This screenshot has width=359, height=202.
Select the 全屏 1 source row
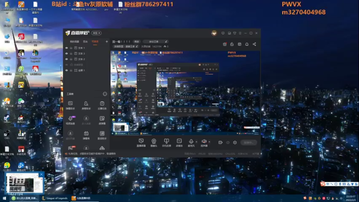coord(87,70)
